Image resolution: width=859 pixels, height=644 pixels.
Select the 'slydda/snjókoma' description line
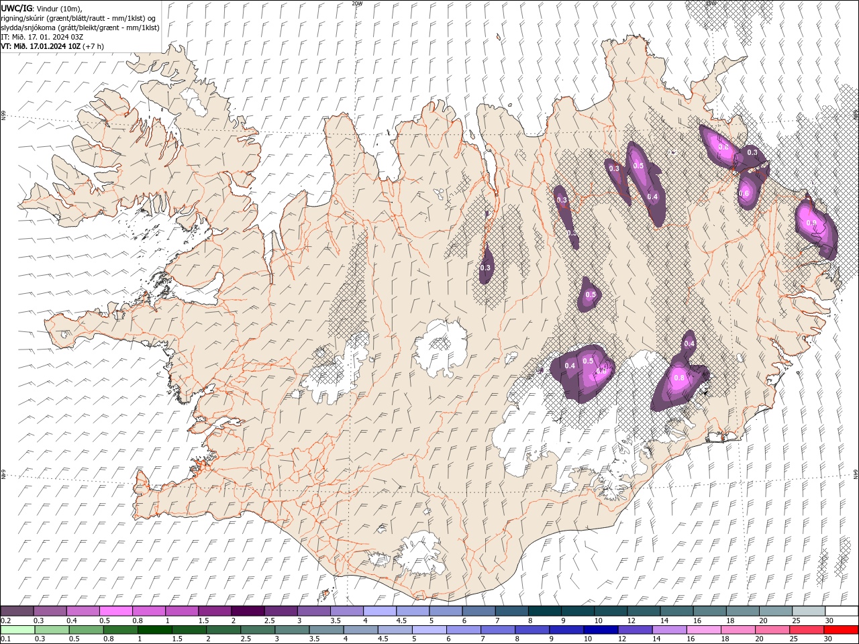pos(81,28)
